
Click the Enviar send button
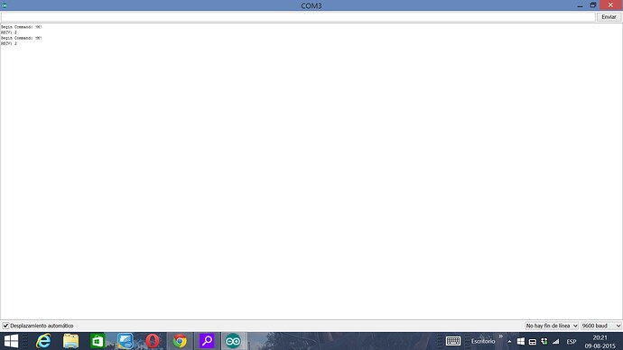(609, 17)
